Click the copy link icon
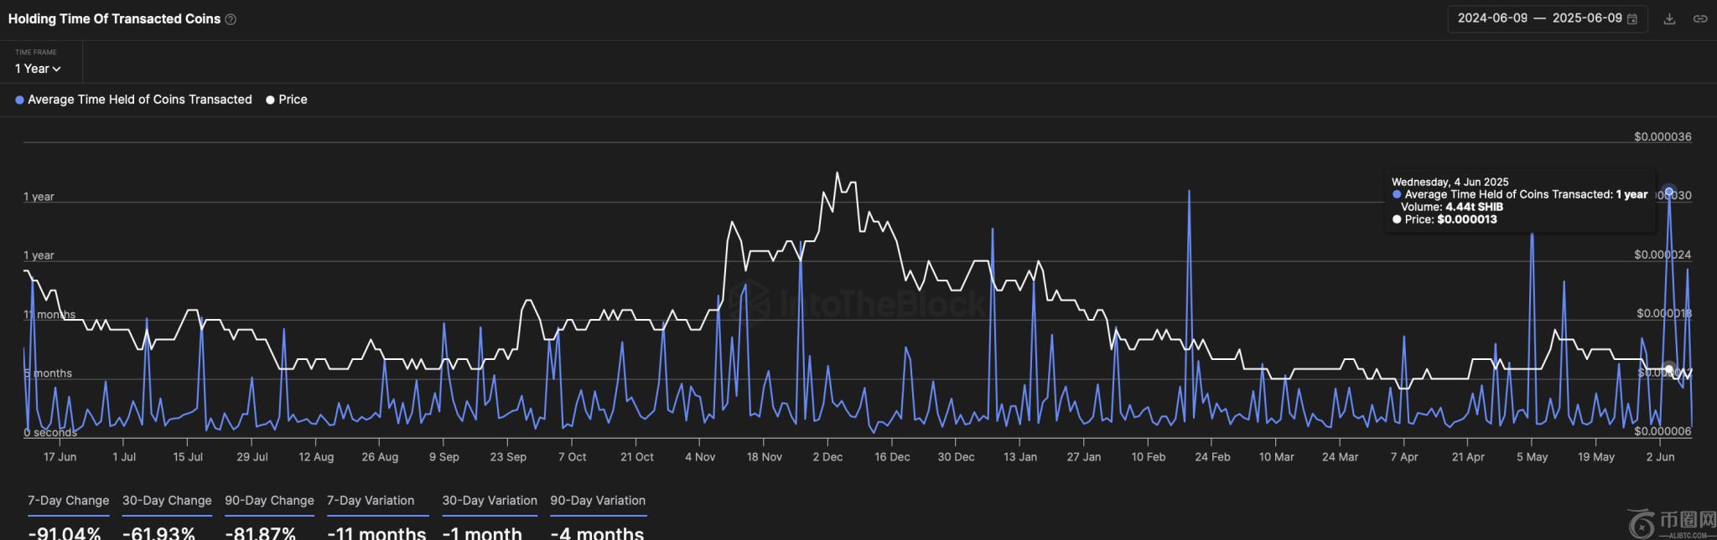Image resolution: width=1717 pixels, height=540 pixels. pyautogui.click(x=1699, y=18)
